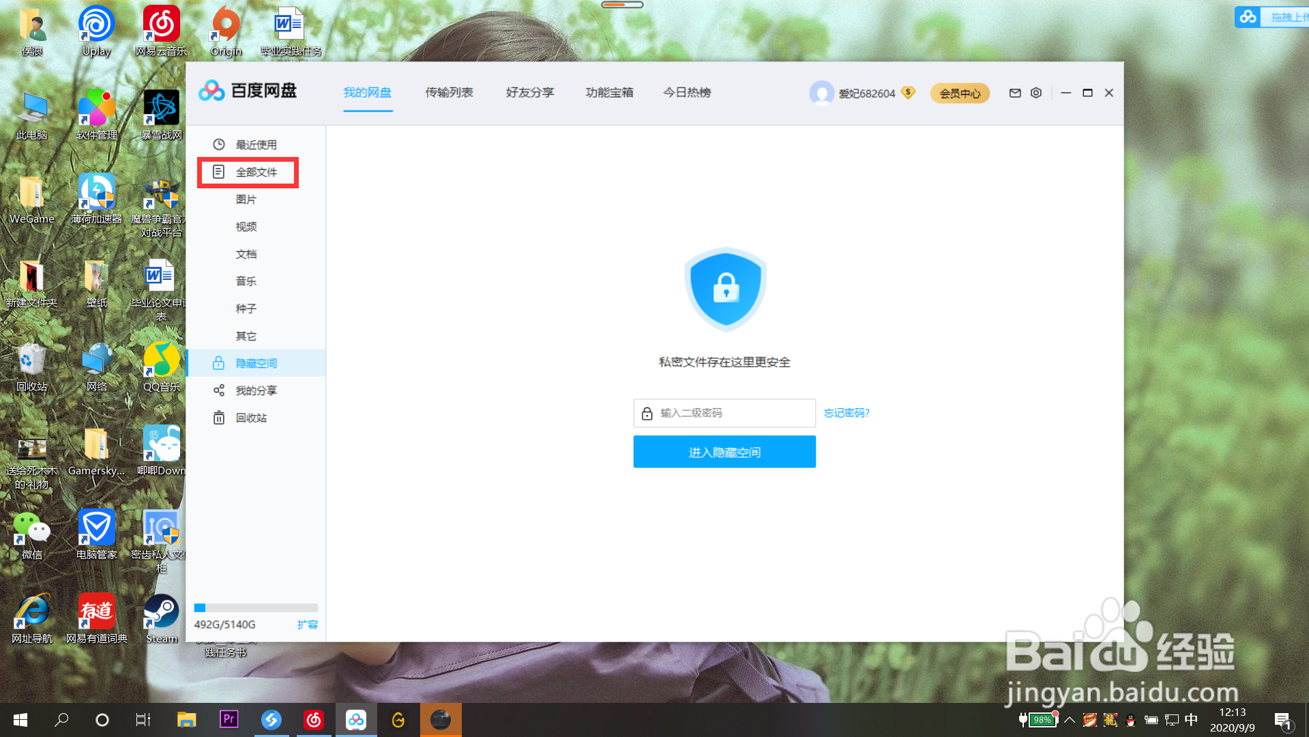1309x737 pixels.
Task: Click the secondary password input field
Action: [724, 413]
